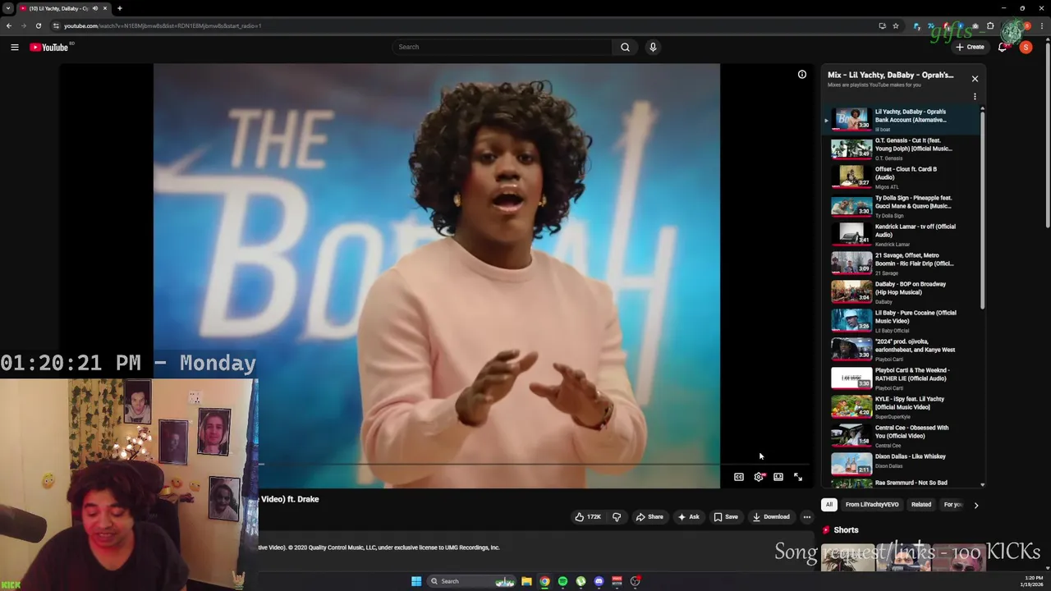1051x591 pixels.
Task: Select the Related chip
Action: point(921,505)
